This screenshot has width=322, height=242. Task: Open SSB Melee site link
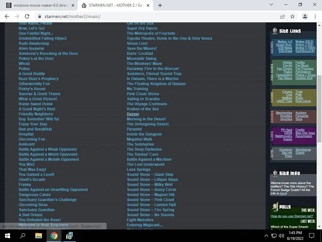click(285, 48)
